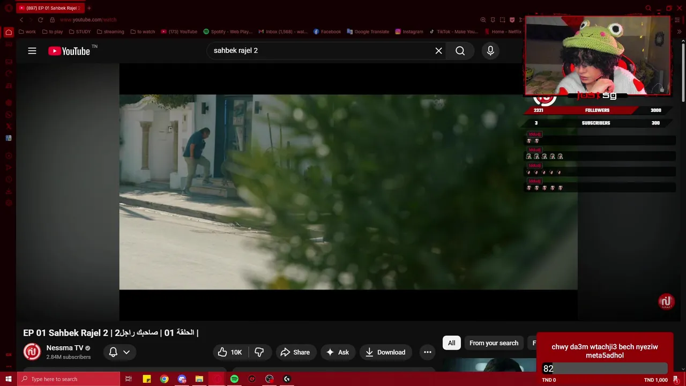Click the video player frame

[348, 192]
